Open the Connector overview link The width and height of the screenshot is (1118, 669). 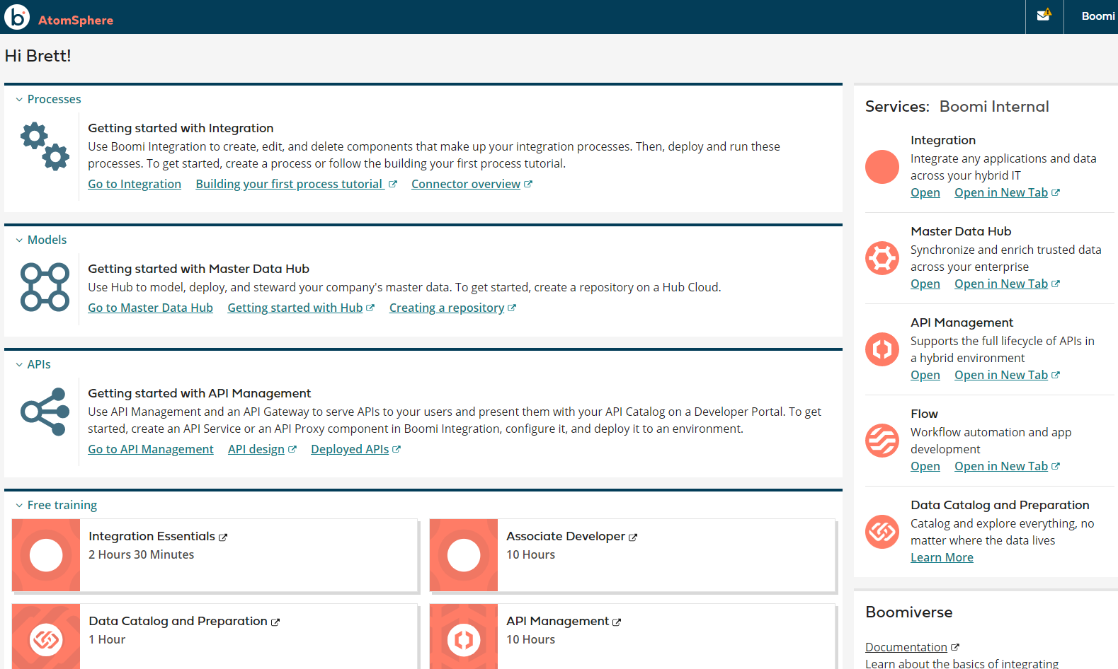[466, 184]
